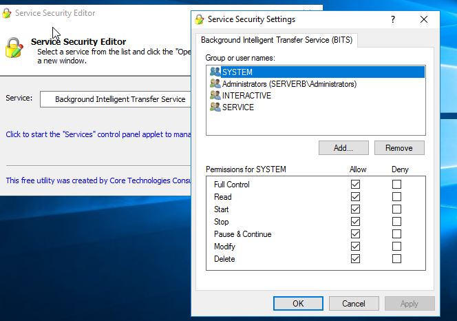Image resolution: width=457 pixels, height=321 pixels.
Task: Open the Core Technologies Consulting link
Action: click(98, 180)
